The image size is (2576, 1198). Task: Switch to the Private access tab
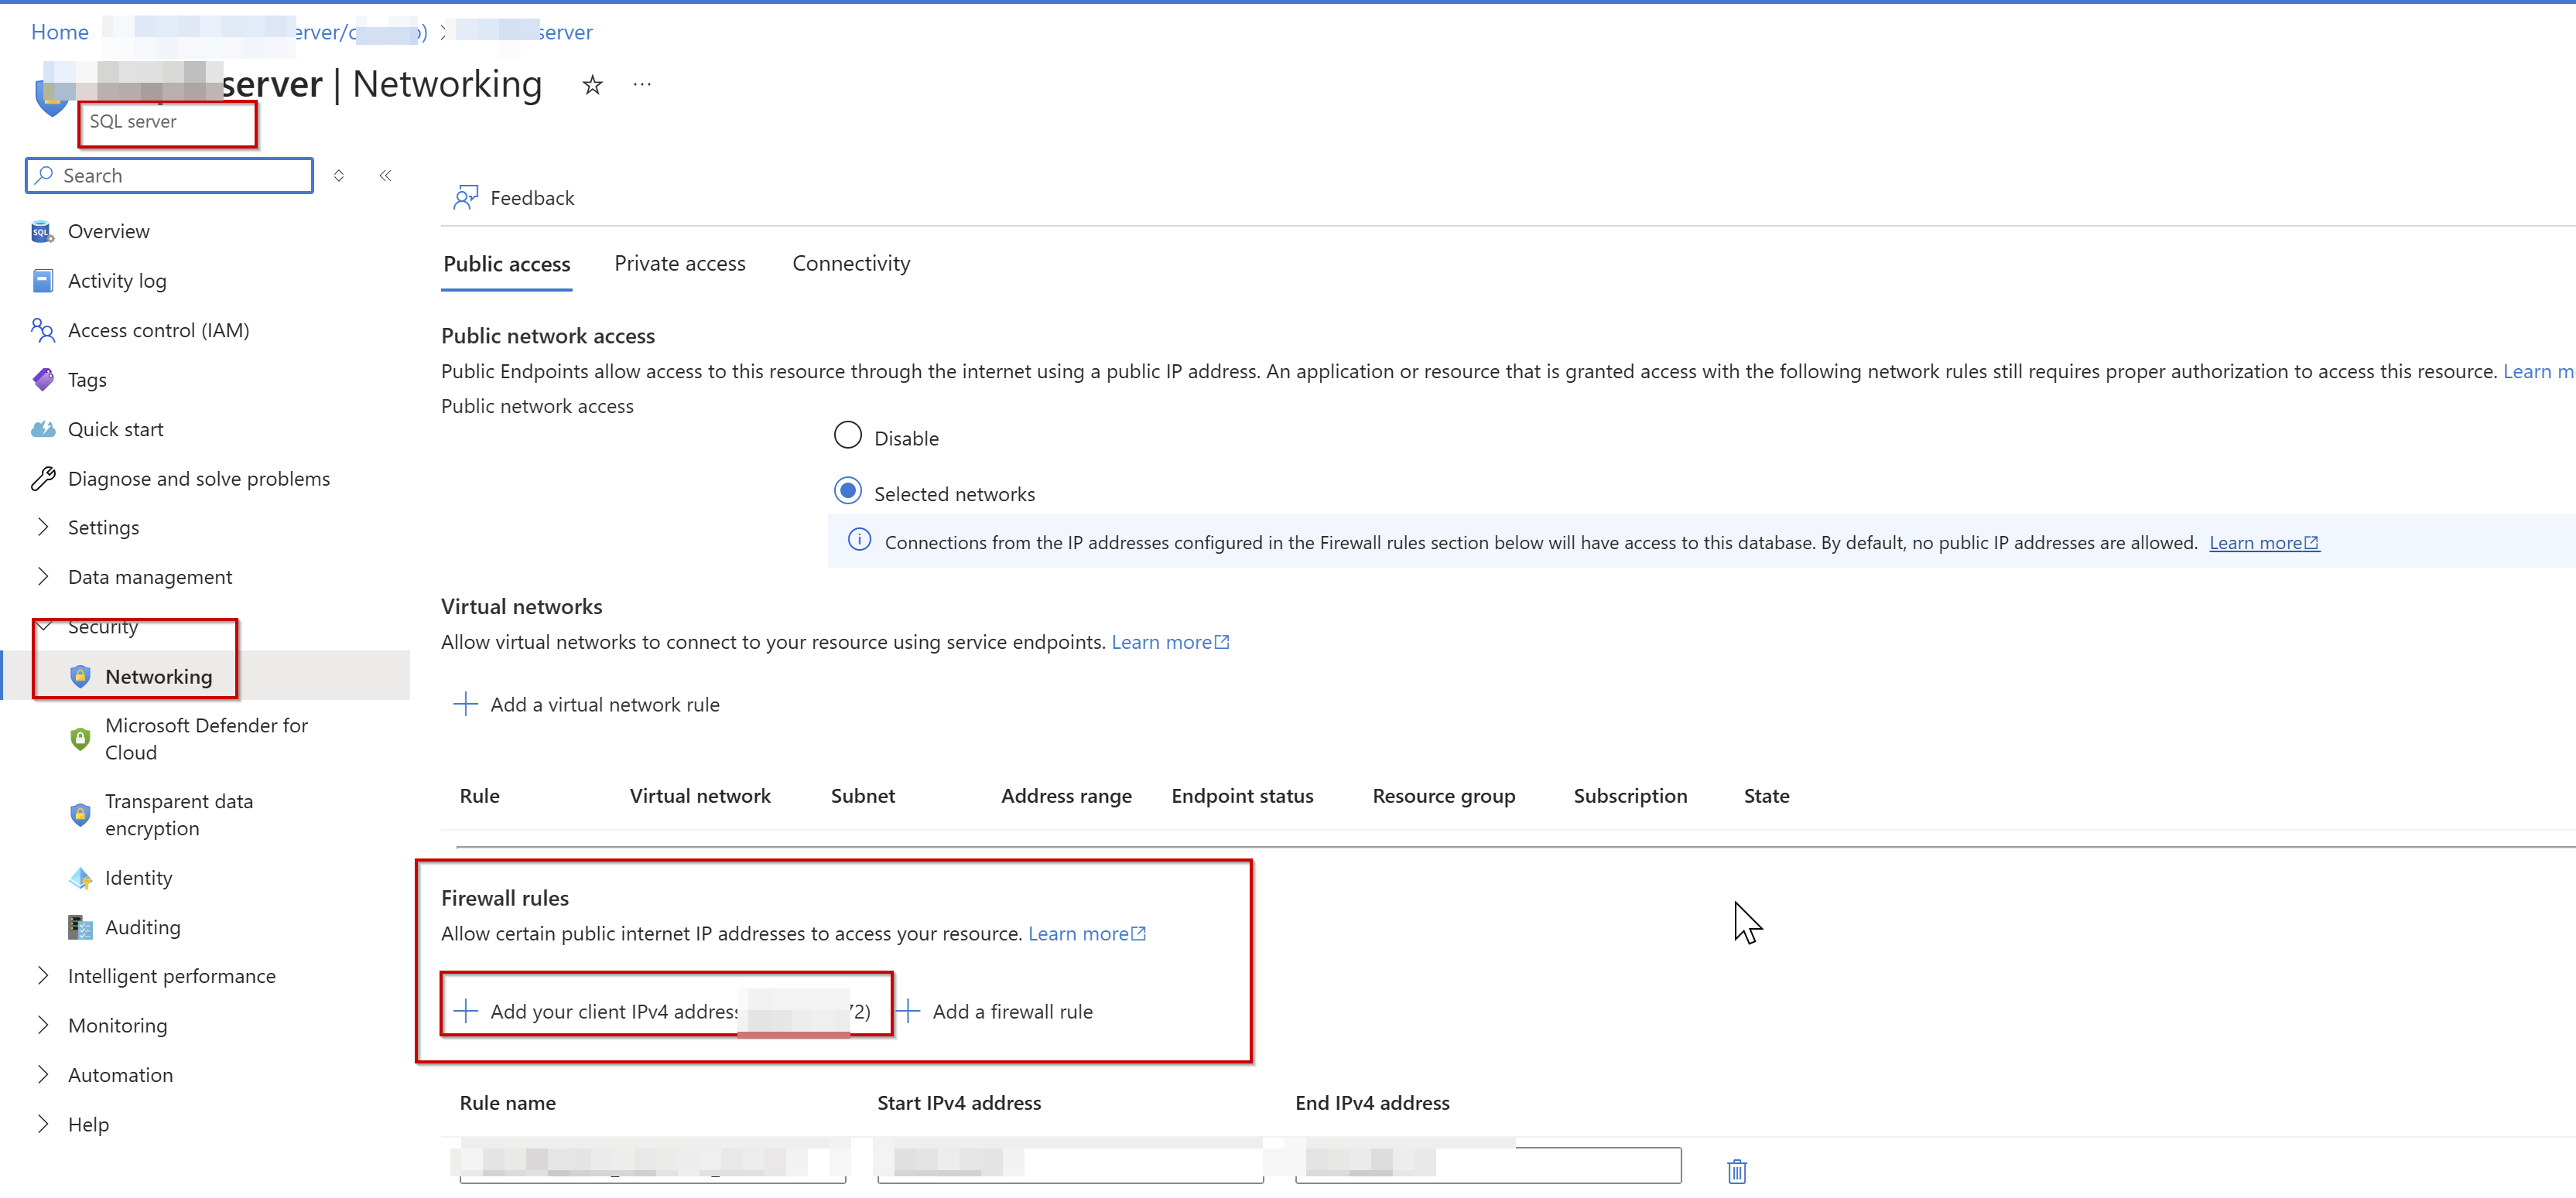(679, 264)
